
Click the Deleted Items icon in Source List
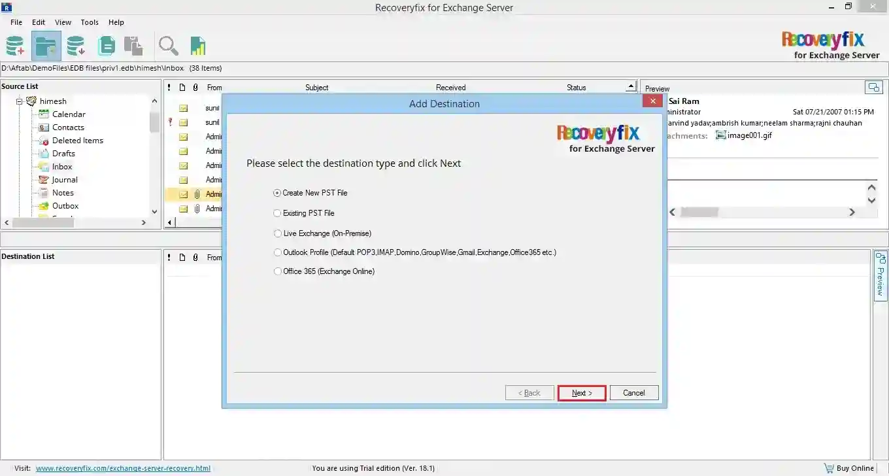point(44,141)
